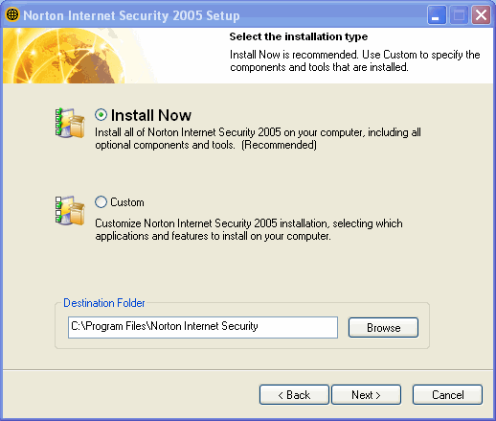
Task: Click the Install Now label text
Action: click(151, 115)
